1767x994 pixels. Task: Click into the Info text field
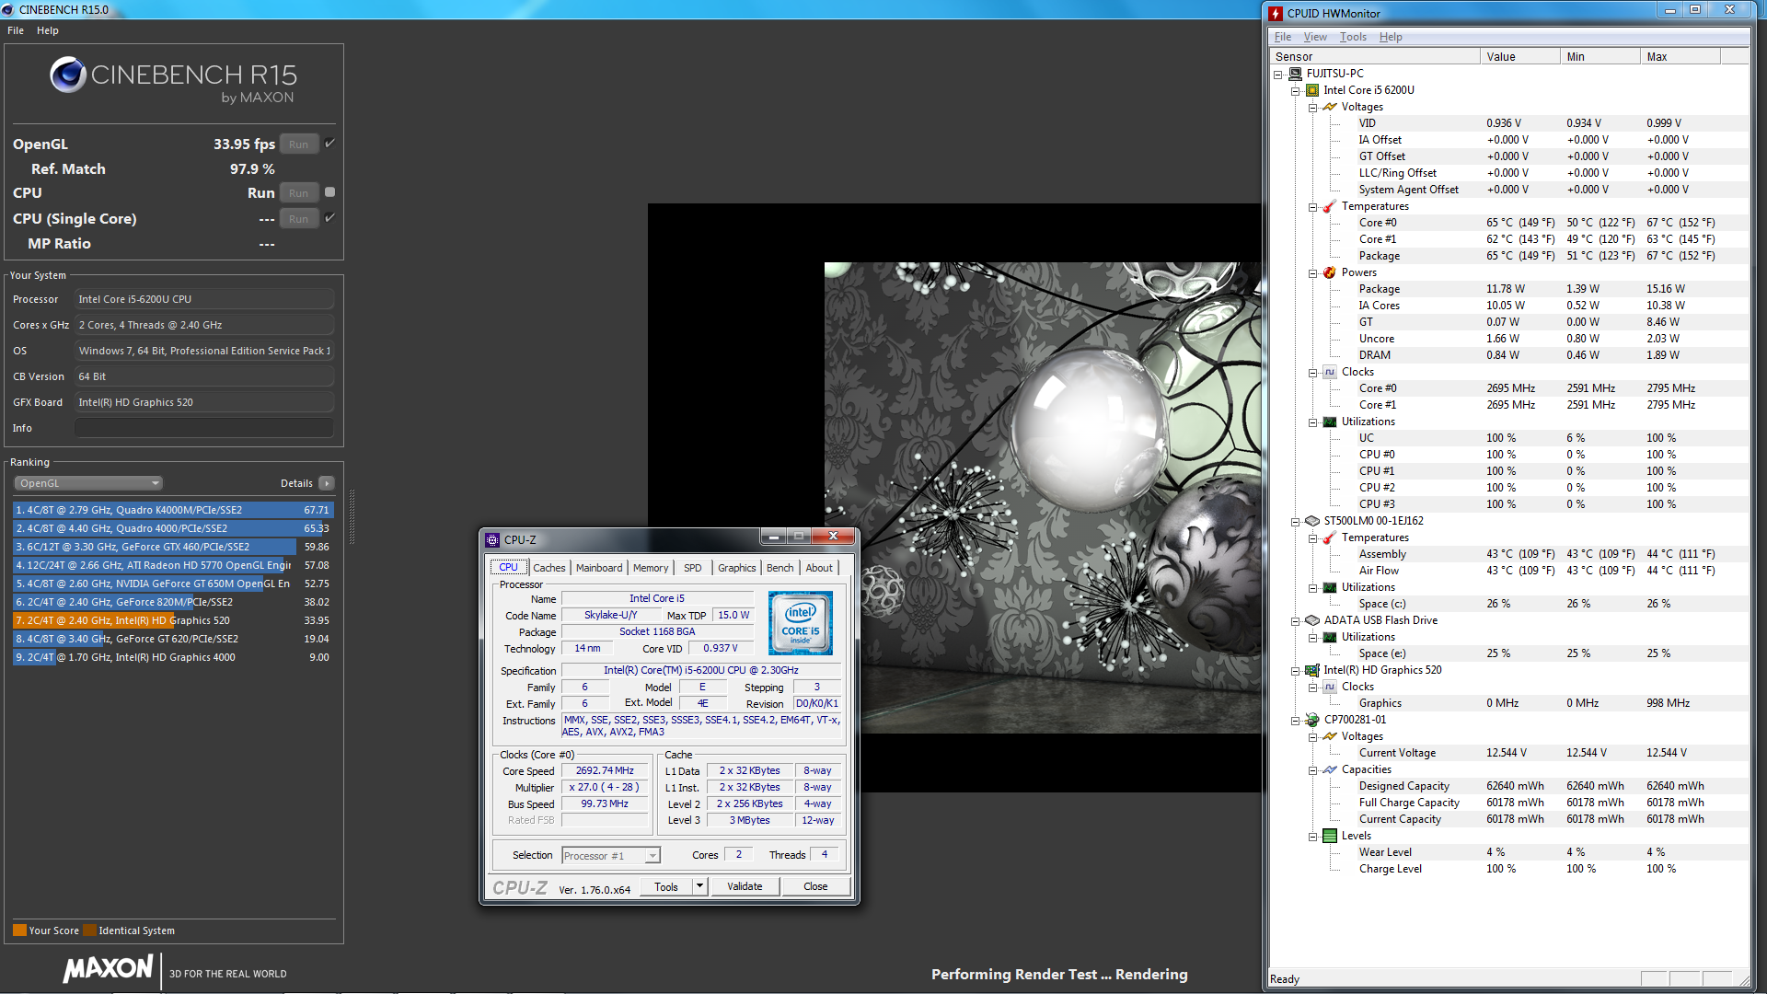click(204, 428)
